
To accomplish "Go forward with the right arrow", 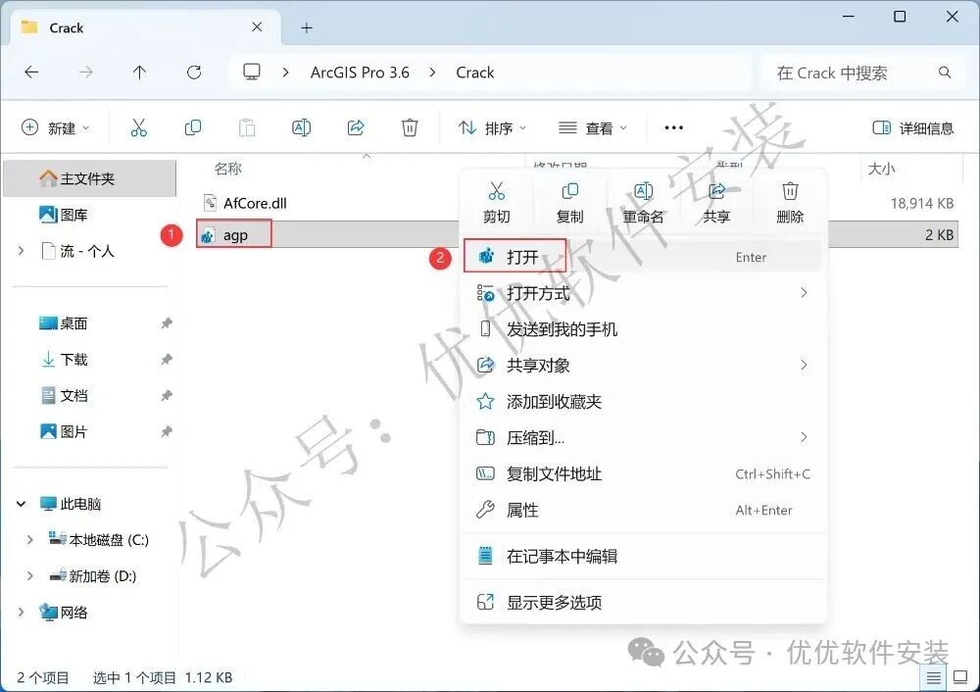I will click(85, 73).
